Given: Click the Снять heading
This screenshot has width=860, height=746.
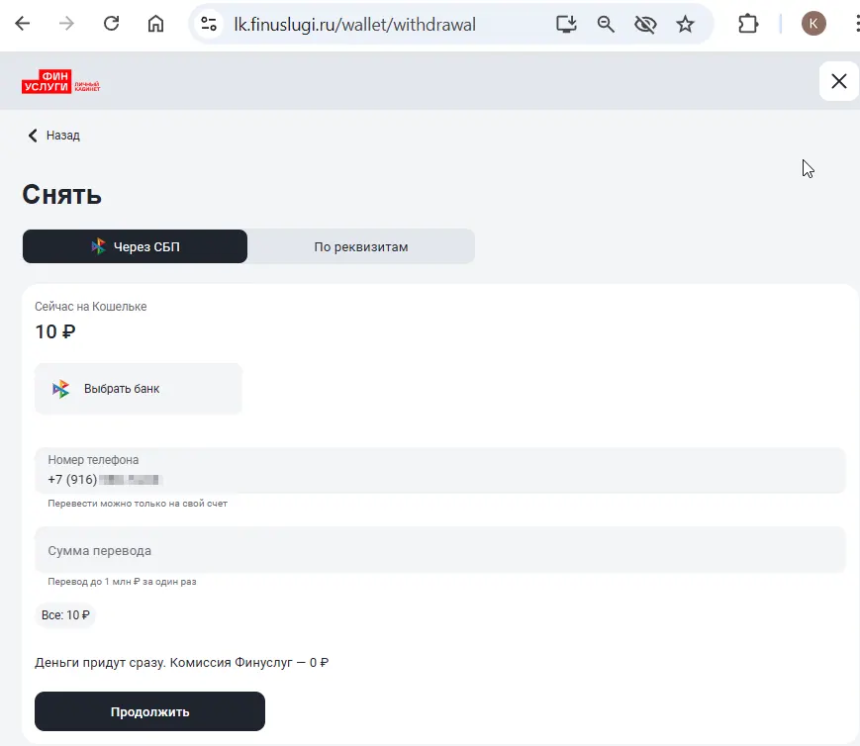Looking at the screenshot, I should click(x=62, y=195).
